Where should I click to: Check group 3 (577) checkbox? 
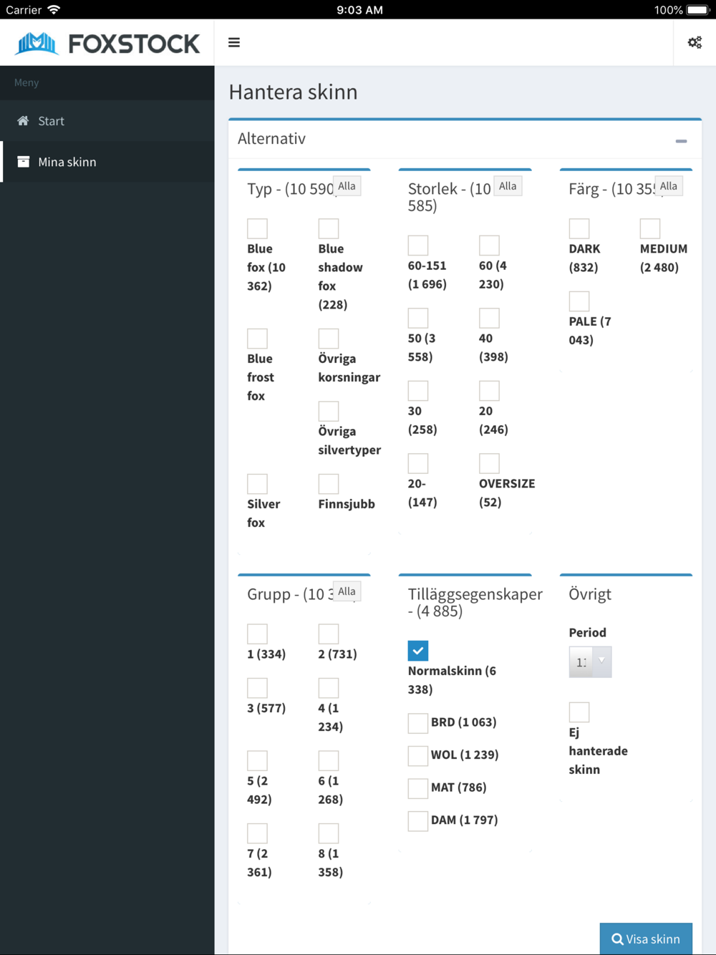[x=257, y=688]
